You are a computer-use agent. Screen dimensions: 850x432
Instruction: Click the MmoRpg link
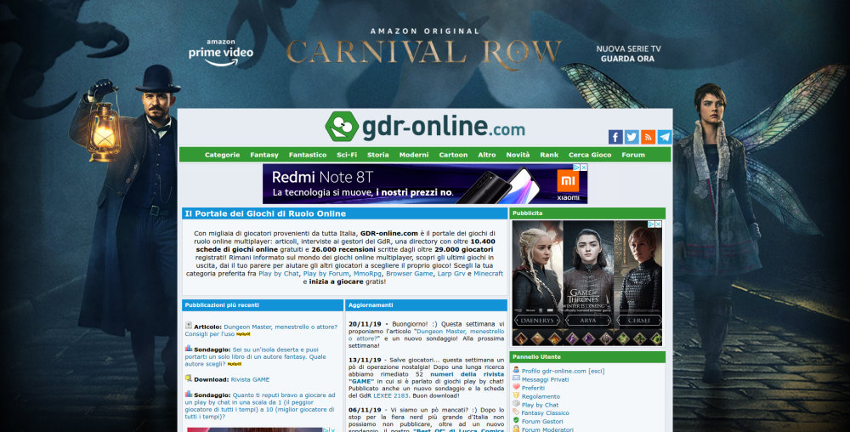(367, 274)
